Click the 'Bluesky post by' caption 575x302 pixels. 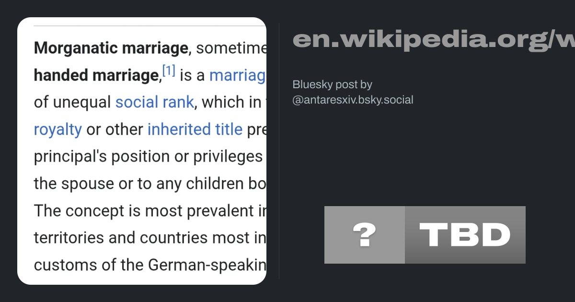[x=332, y=84]
